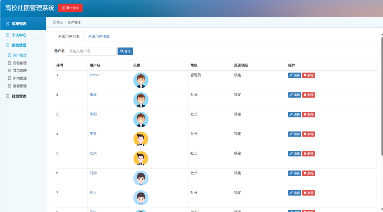Click the icon beside 个人中心

coord(7,35)
